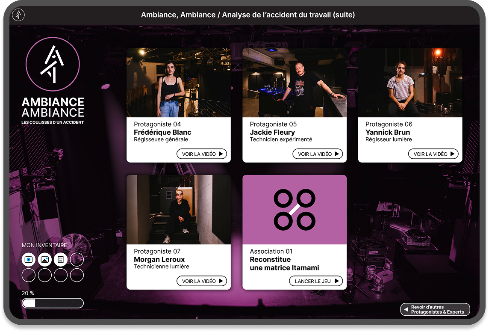Click the Itamami matrix four-circles icon
The width and height of the screenshot is (489, 332).
pos(295,209)
